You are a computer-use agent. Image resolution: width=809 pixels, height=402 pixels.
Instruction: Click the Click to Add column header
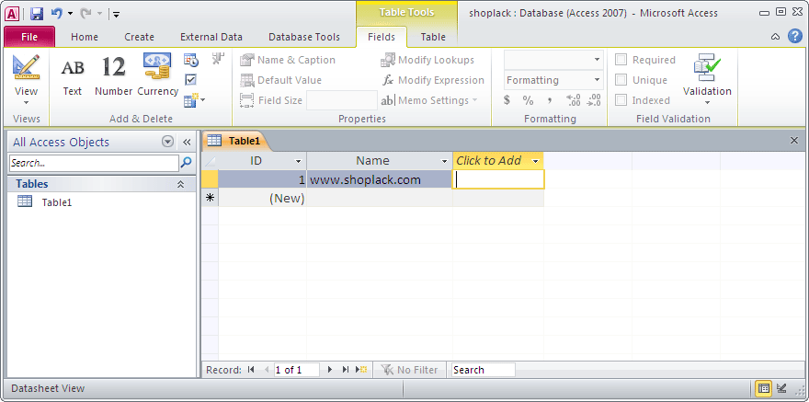(498, 161)
